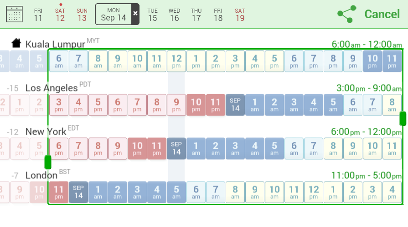
Task: Switch to Tuesday 15 date
Action: click(x=153, y=15)
